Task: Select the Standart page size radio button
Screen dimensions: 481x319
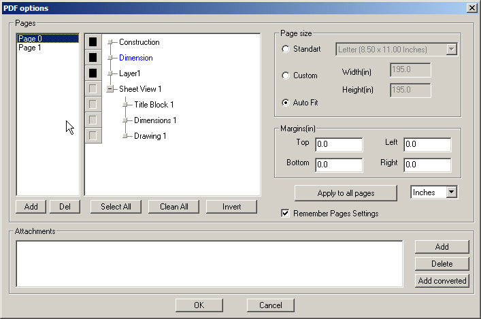Action: 285,49
